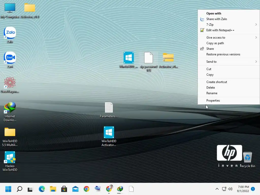This screenshot has height=195, width=260.
Task: Select the Zalo desktop shortcut
Action: coord(10,35)
